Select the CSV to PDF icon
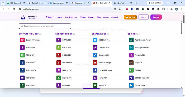185x97 pixels. [59, 47]
